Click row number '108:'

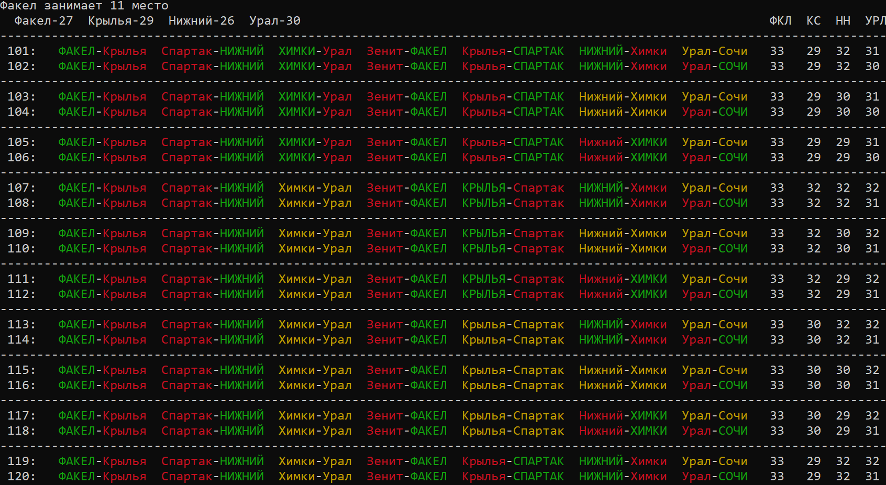(x=21, y=203)
